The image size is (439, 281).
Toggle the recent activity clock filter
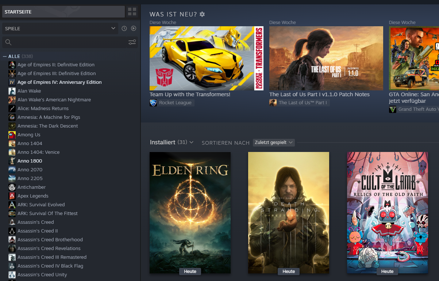[x=124, y=28]
